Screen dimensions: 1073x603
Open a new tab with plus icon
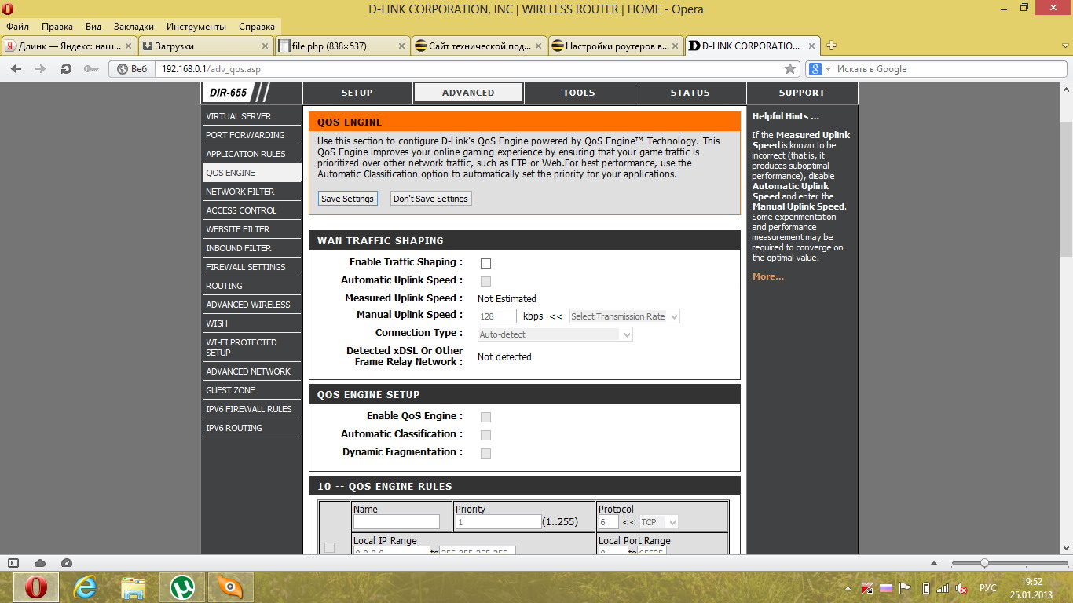point(832,46)
